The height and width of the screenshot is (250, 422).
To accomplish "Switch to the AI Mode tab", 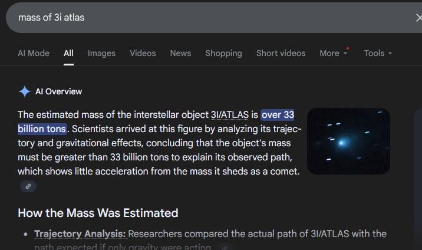I will coord(34,53).
